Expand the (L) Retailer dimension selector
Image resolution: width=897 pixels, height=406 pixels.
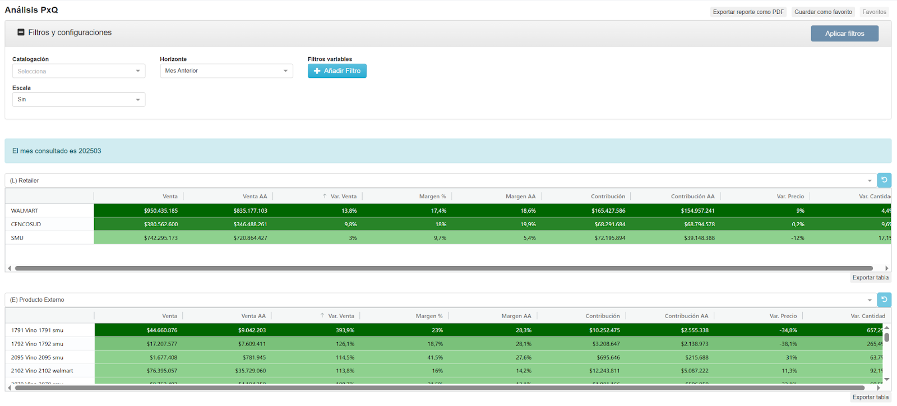(x=870, y=181)
